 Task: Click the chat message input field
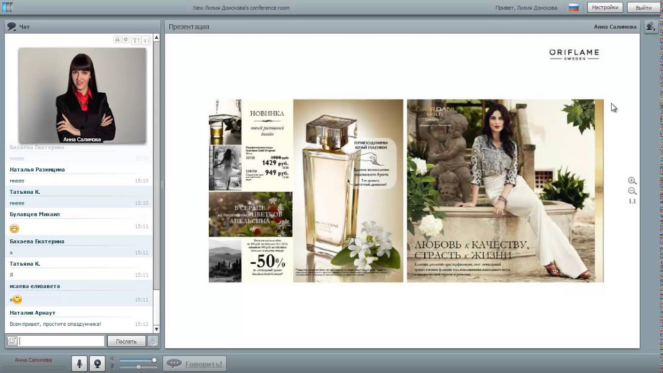coord(62,341)
